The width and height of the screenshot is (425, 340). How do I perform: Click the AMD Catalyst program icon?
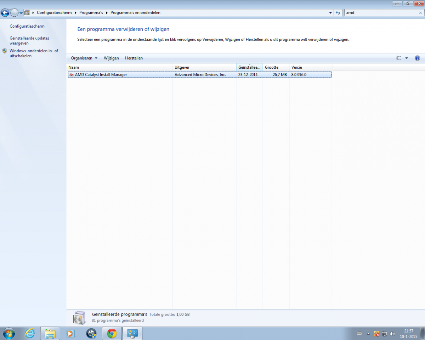pyautogui.click(x=72, y=75)
